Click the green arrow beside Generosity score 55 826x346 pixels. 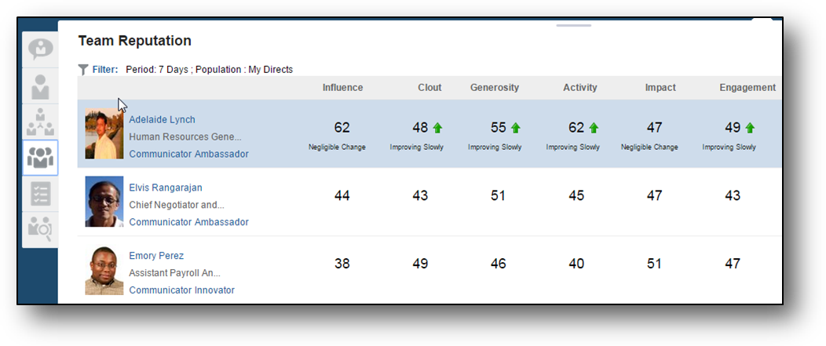(516, 128)
